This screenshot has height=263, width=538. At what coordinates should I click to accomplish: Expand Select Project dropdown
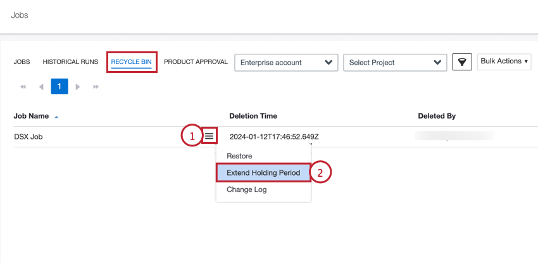pyautogui.click(x=394, y=62)
